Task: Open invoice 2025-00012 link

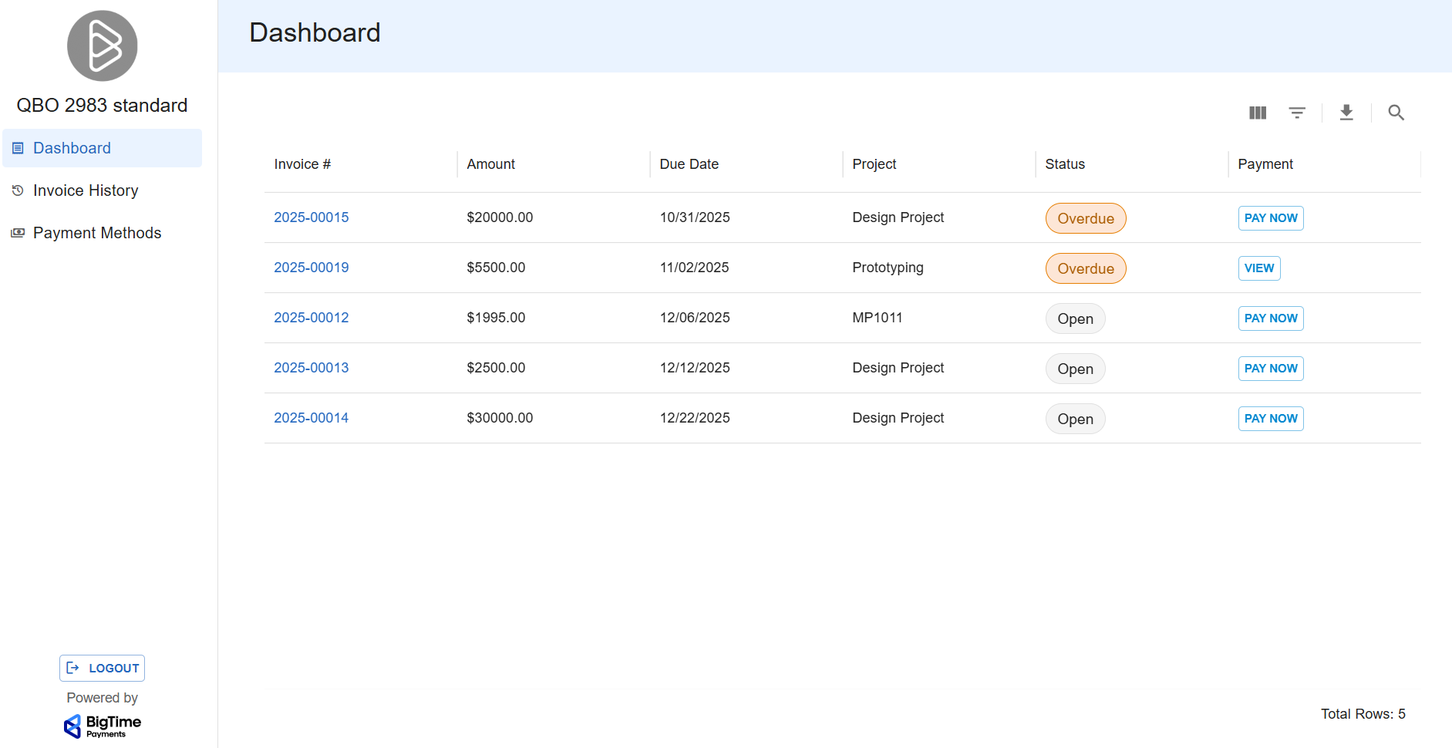Action: [312, 318]
